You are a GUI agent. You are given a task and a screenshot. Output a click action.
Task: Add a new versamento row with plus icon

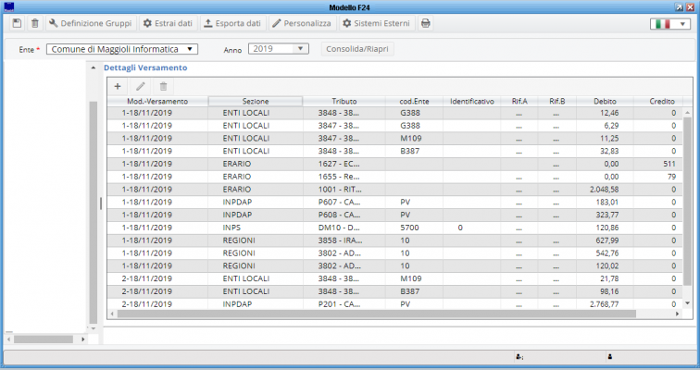118,86
